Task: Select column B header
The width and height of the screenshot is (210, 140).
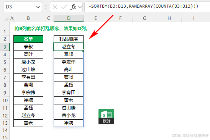Action: pyautogui.click(x=28, y=18)
